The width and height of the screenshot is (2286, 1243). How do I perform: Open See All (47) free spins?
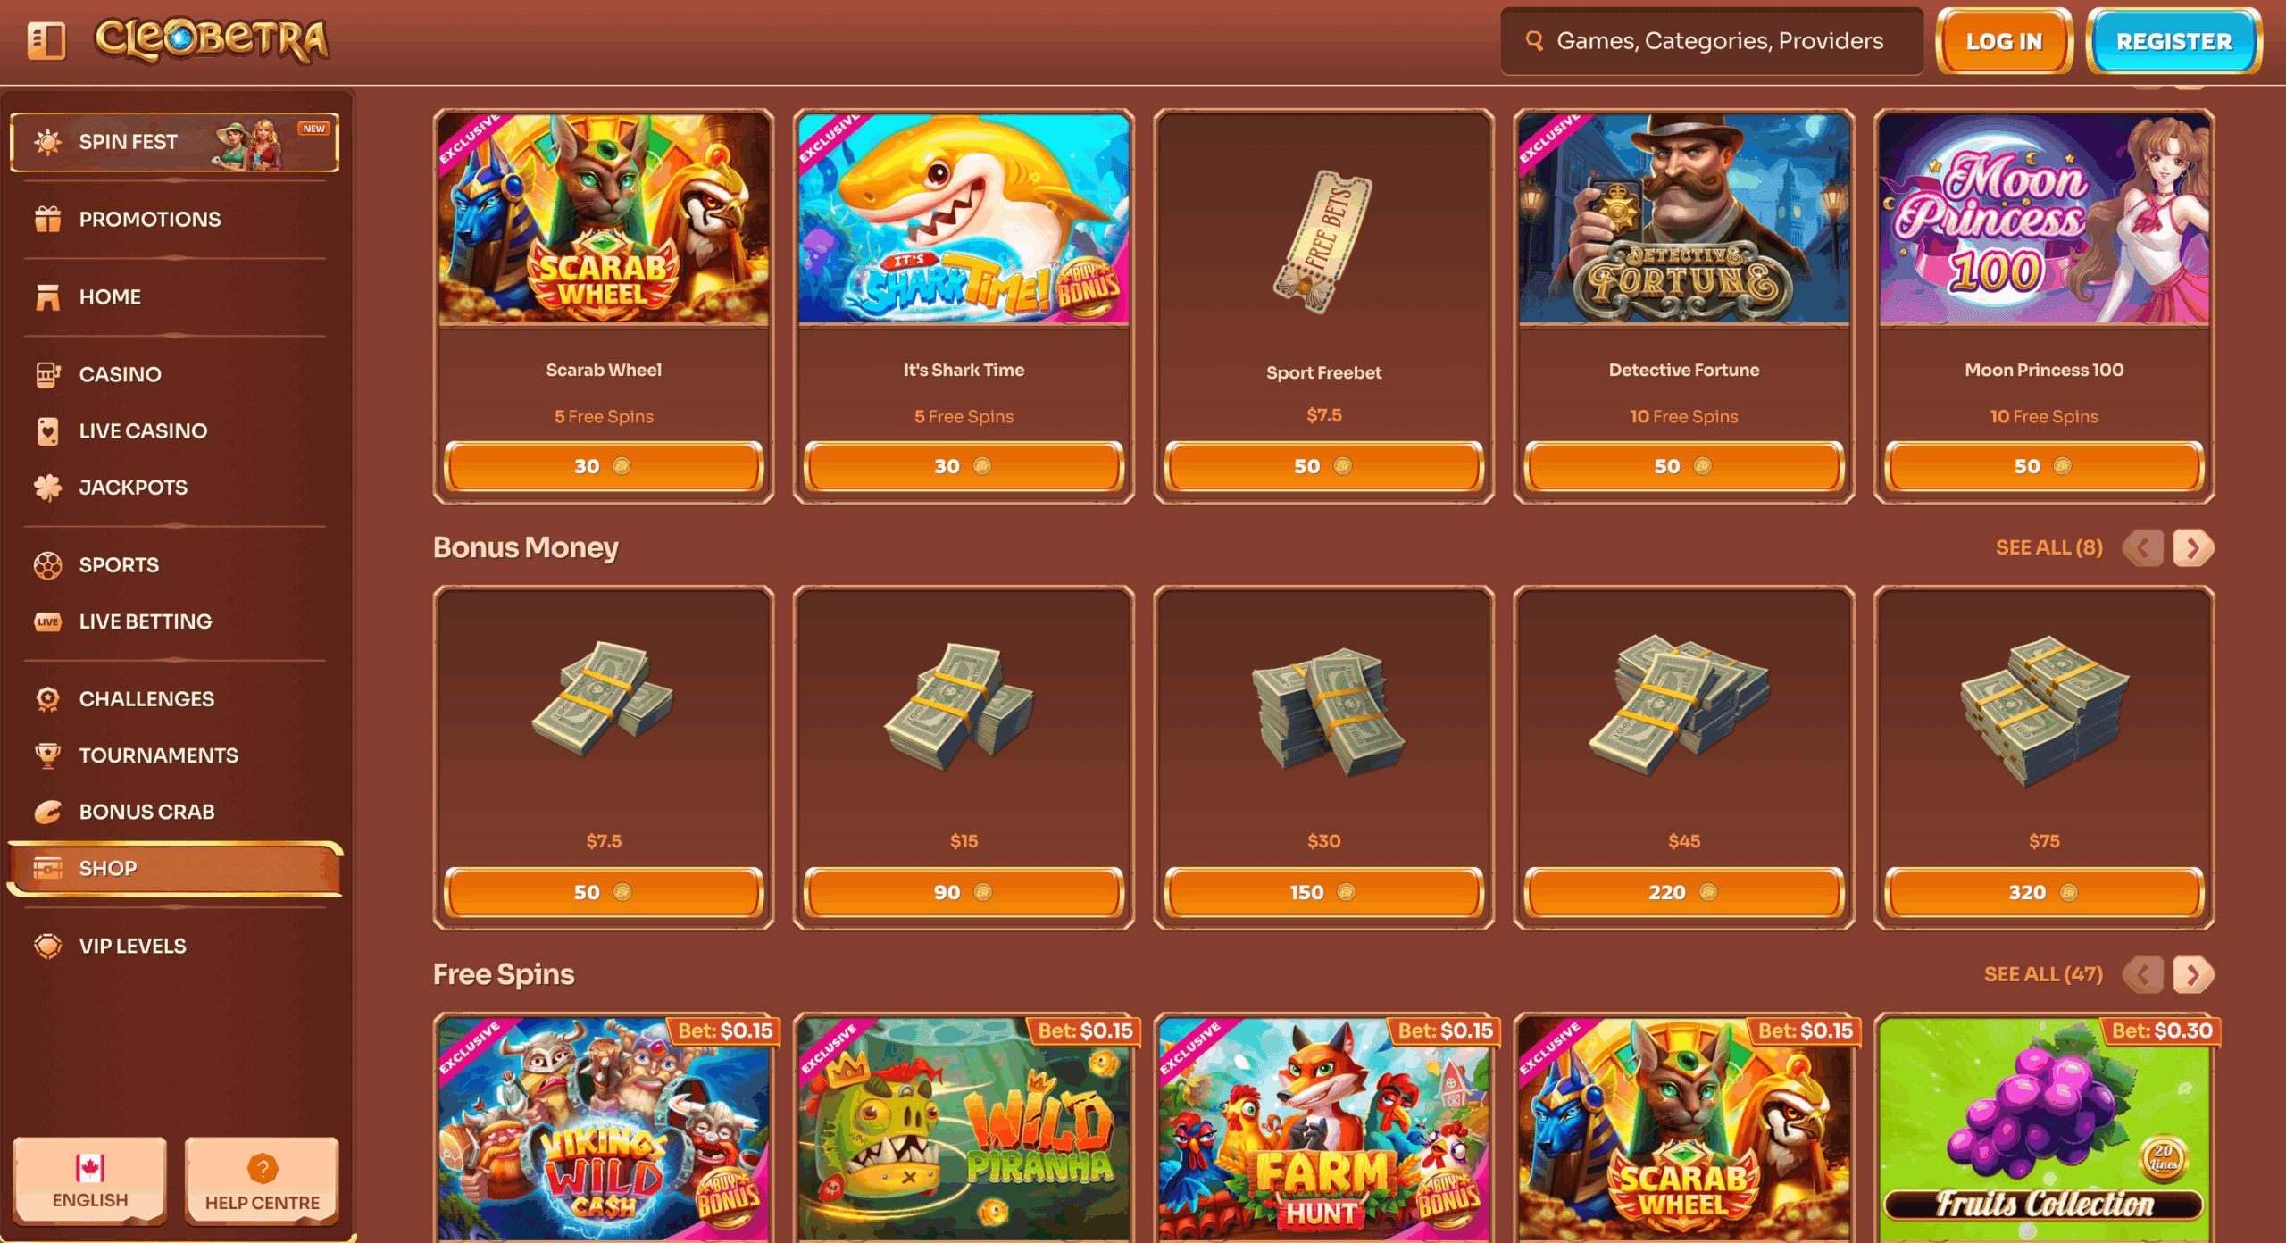pyautogui.click(x=2043, y=975)
